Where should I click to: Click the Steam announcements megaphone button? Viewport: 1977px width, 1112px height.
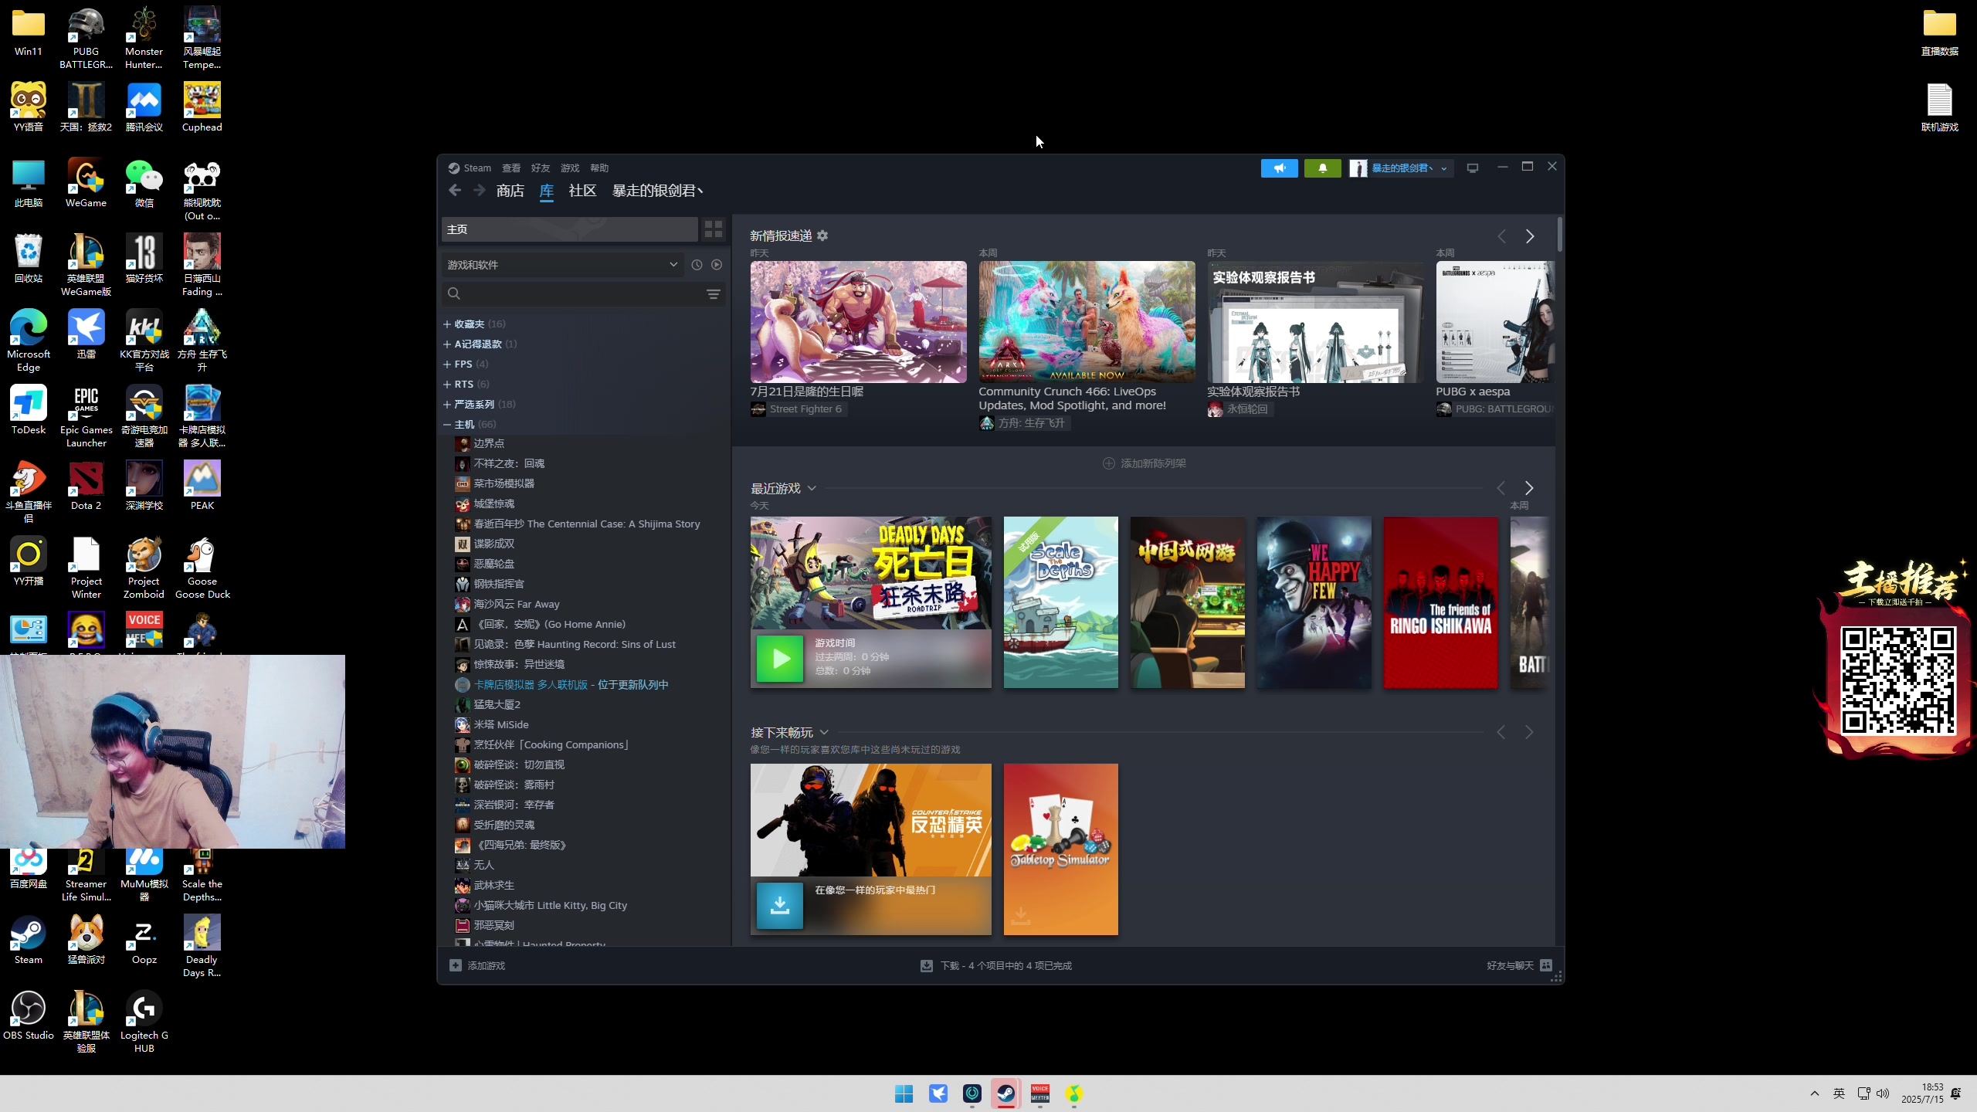(1280, 168)
